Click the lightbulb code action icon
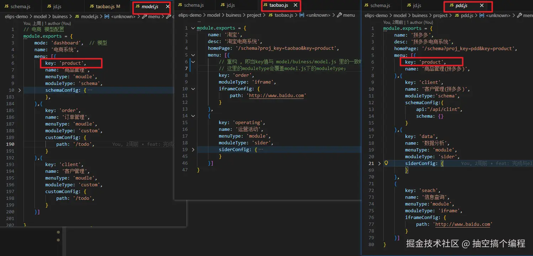 tap(386, 163)
